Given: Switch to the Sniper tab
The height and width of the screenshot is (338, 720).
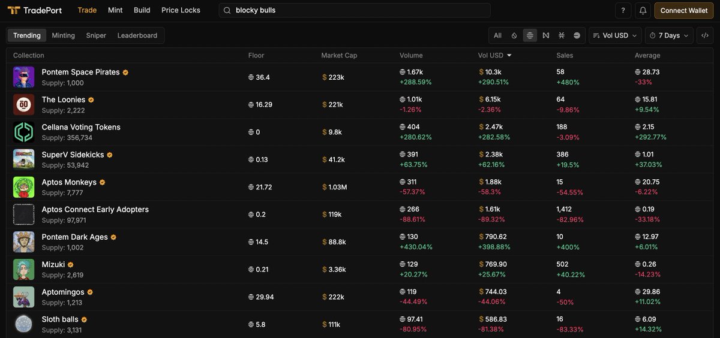Looking at the screenshot, I should click(96, 35).
